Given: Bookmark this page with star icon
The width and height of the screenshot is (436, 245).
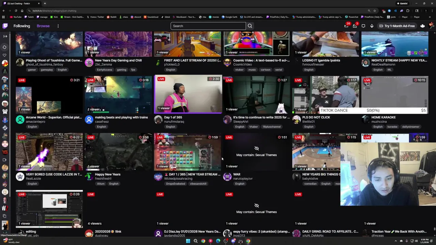Looking at the screenshot, I should (375, 11).
